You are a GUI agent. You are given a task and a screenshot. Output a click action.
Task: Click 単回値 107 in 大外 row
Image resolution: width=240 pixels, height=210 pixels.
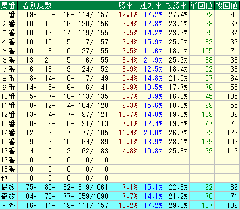pos(207,205)
